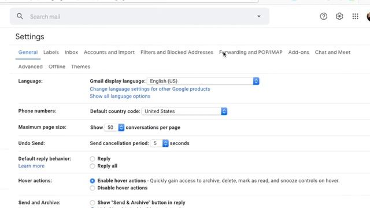Open Filters and Blocked Addresses tab

click(x=177, y=53)
